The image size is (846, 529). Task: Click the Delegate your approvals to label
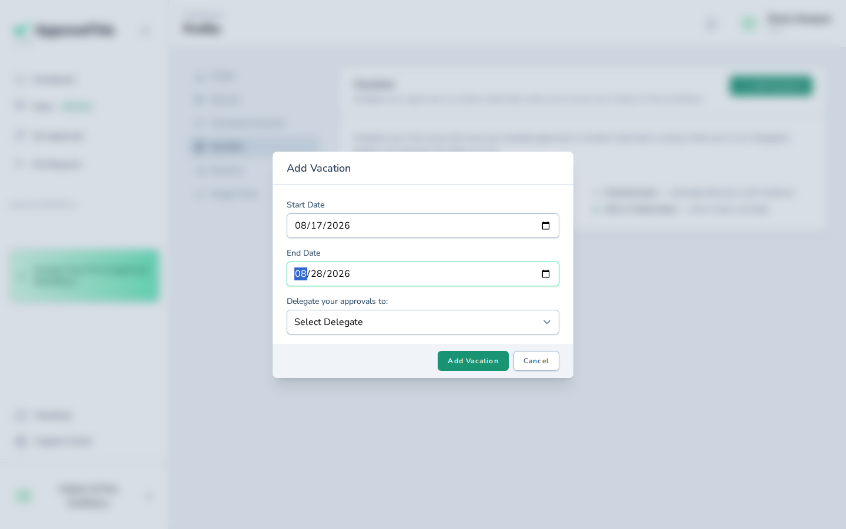coord(337,301)
